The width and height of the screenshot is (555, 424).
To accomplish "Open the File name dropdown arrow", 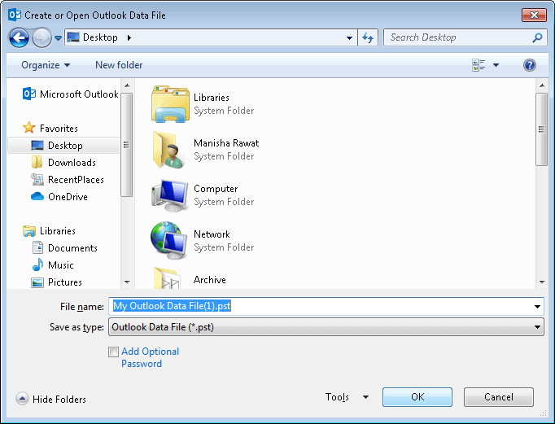I will (537, 307).
